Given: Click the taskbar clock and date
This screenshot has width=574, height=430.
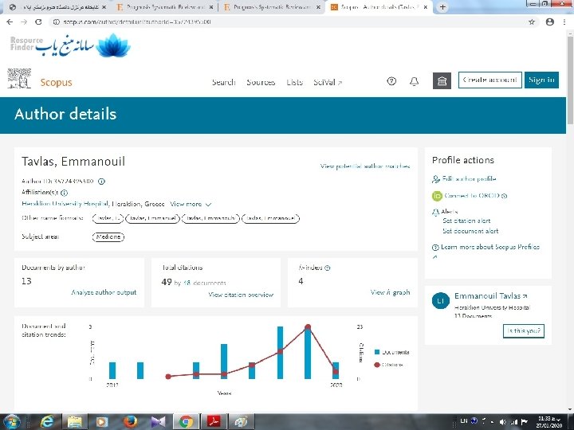Looking at the screenshot, I should [548, 422].
